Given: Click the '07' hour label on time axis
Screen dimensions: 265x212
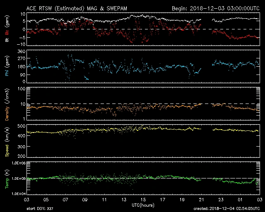Looking at the screenshot, I should pos(65,200).
